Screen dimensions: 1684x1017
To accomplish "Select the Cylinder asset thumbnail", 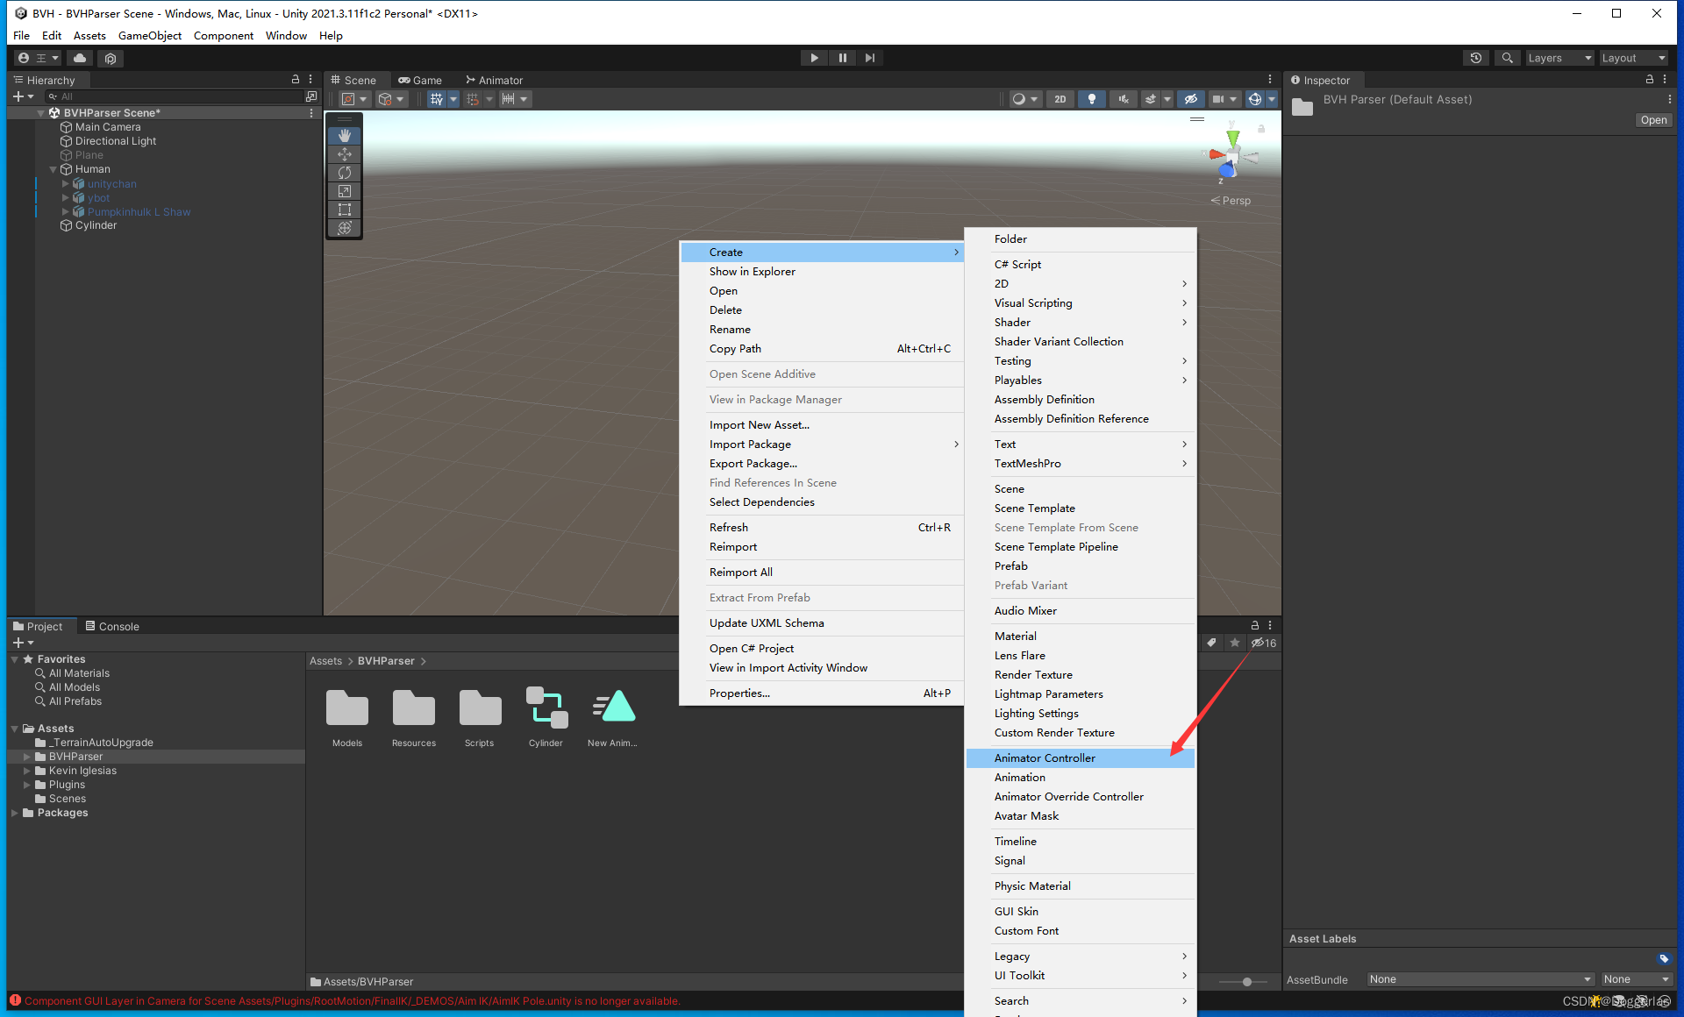I will (x=546, y=708).
